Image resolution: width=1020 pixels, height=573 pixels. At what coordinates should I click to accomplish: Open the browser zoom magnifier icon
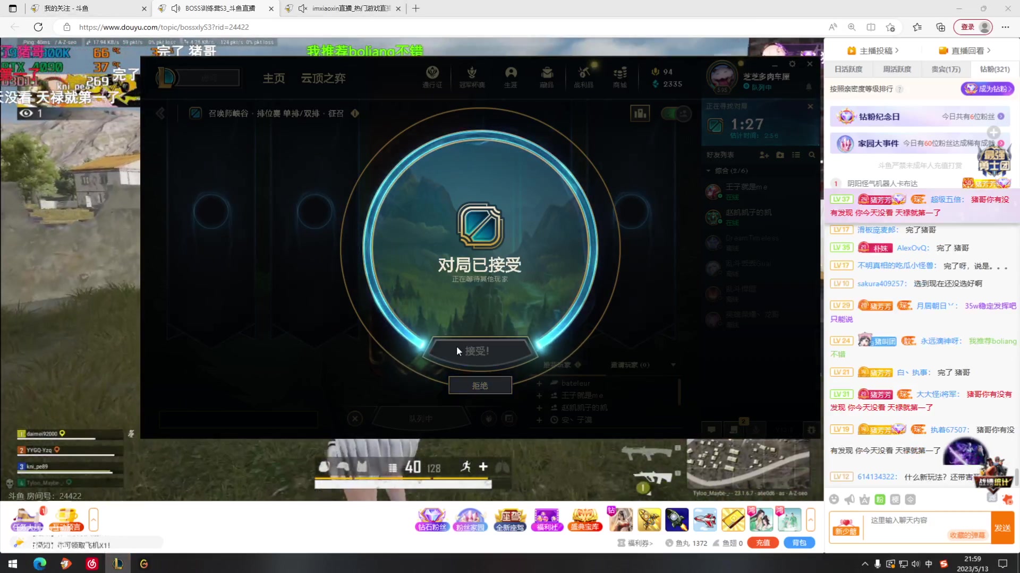click(852, 27)
